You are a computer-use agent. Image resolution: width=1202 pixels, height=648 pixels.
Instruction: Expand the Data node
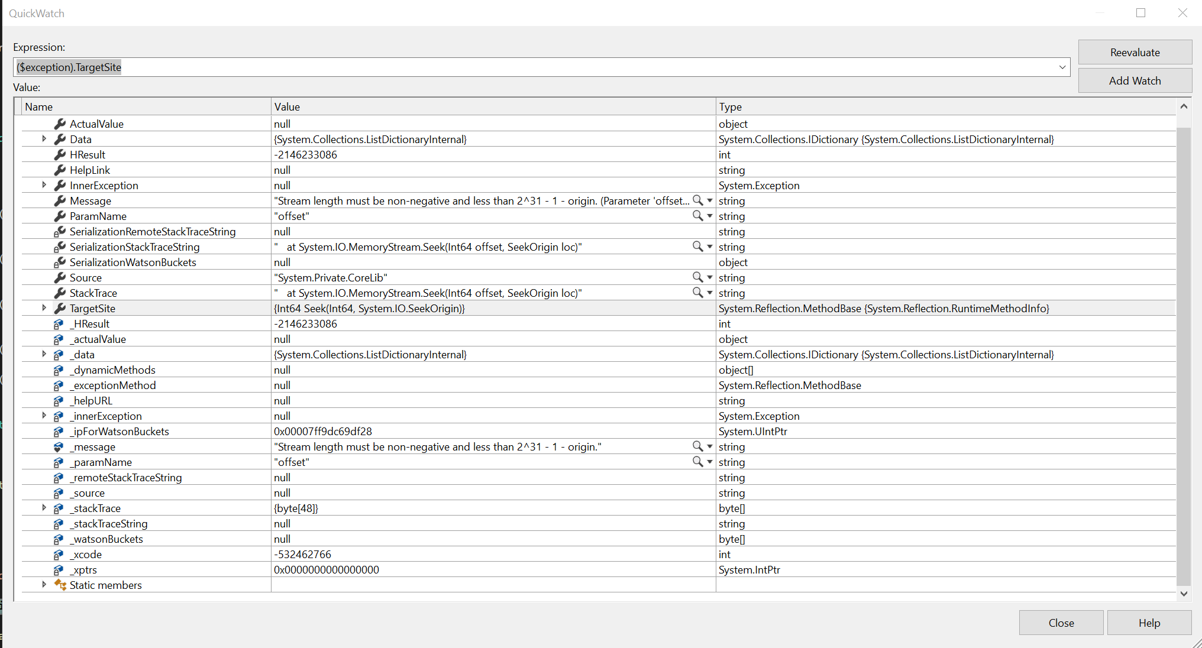point(44,139)
